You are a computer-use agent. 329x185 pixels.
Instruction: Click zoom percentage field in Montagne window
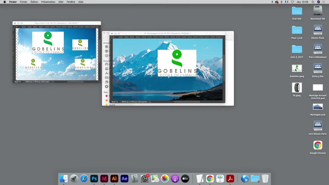(x=115, y=102)
